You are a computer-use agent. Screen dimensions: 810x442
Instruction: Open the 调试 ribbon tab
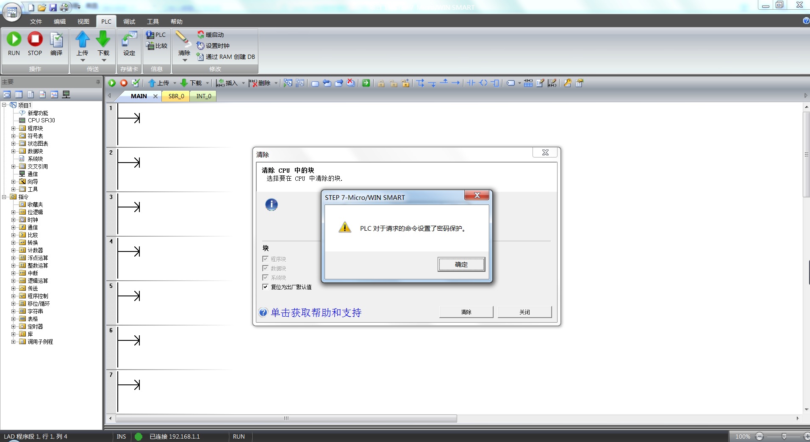[x=129, y=22]
